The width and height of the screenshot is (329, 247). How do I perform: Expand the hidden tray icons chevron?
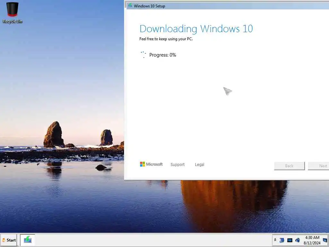275,240
